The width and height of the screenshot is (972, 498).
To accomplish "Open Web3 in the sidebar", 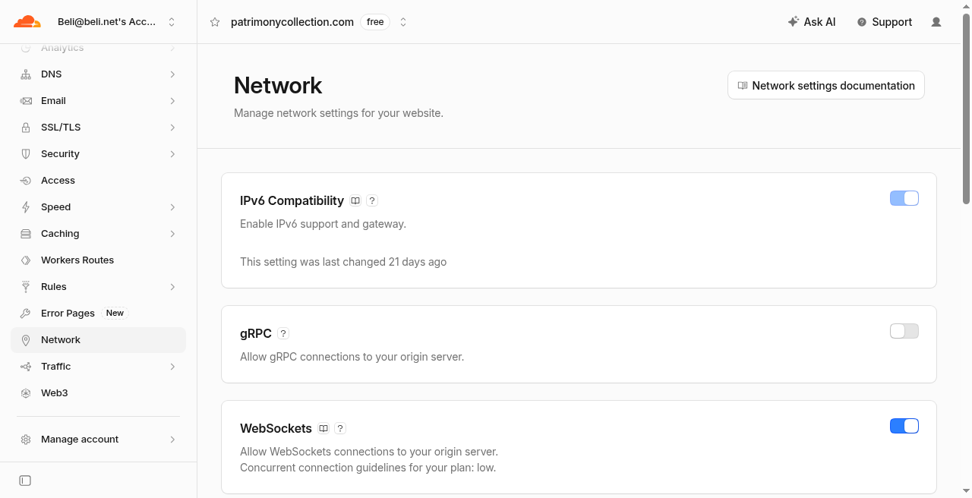I will point(98,393).
